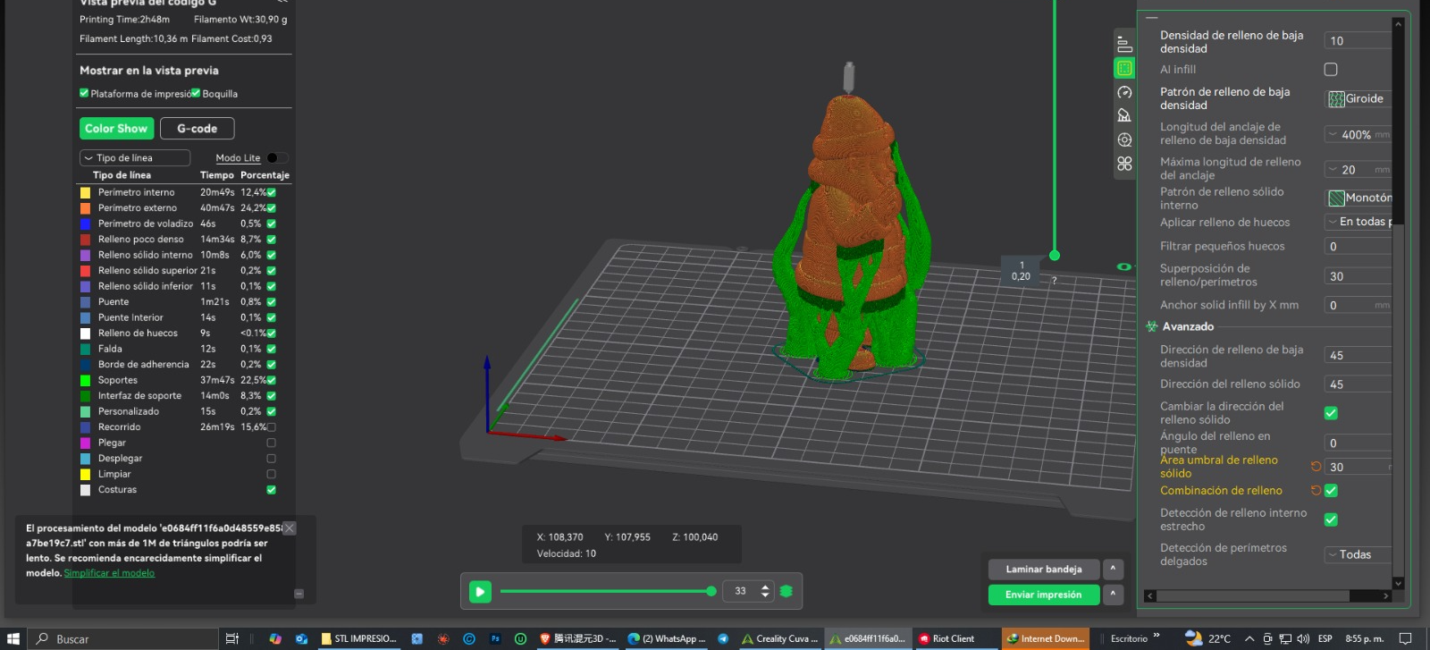This screenshot has height=650, width=1430.
Task: Reset the Combinación de relleno setting
Action: click(x=1316, y=490)
